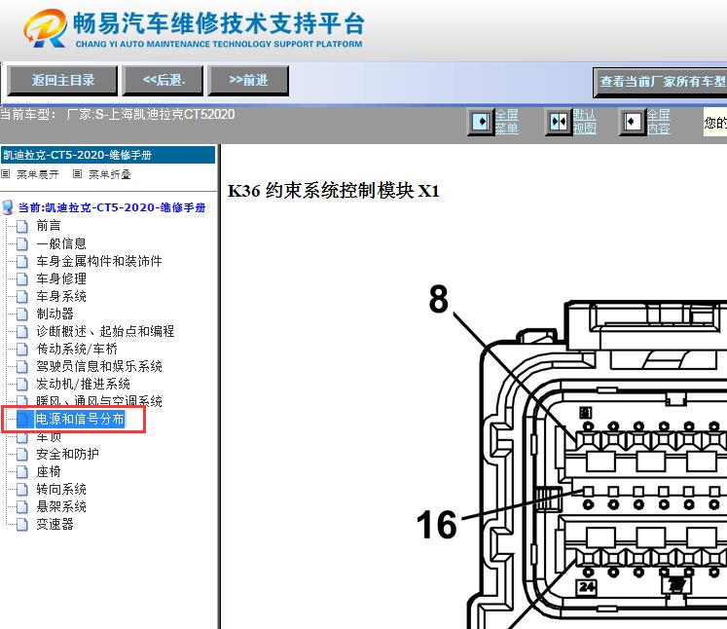The height and width of the screenshot is (629, 727).
Task: Open the 全屏菜单 link
Action: [x=507, y=122]
